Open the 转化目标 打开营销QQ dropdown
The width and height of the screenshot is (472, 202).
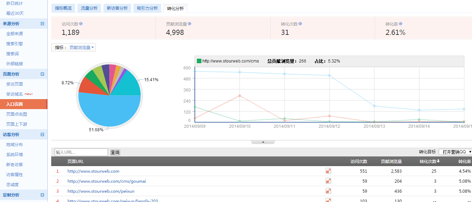pos(455,152)
